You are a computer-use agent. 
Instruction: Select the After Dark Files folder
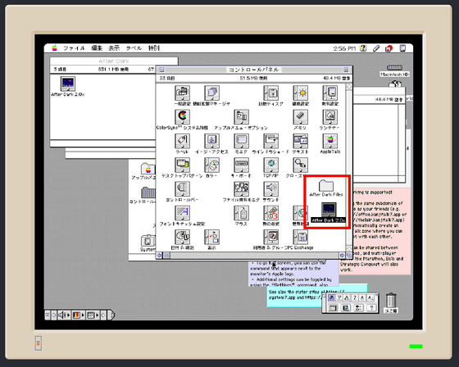click(x=326, y=186)
